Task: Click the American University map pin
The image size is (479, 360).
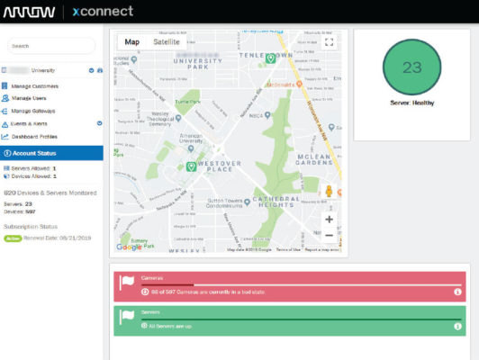Action: click(x=191, y=148)
